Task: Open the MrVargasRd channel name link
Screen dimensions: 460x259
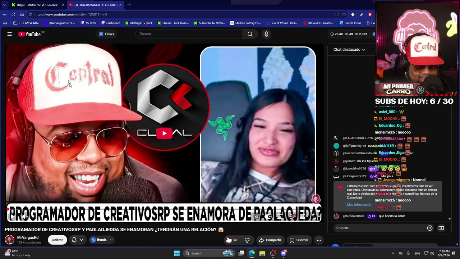Action: (x=28, y=238)
